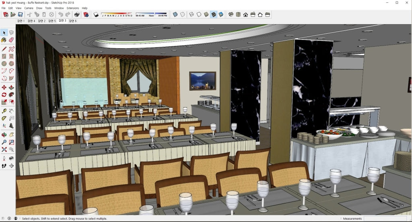412x222 pixels.
Task: Switch to Monochrome face style
Action: tap(221, 15)
